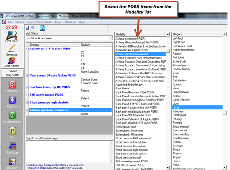Click the save floppy disk icon
The image size is (230, 170).
click(27, 28)
